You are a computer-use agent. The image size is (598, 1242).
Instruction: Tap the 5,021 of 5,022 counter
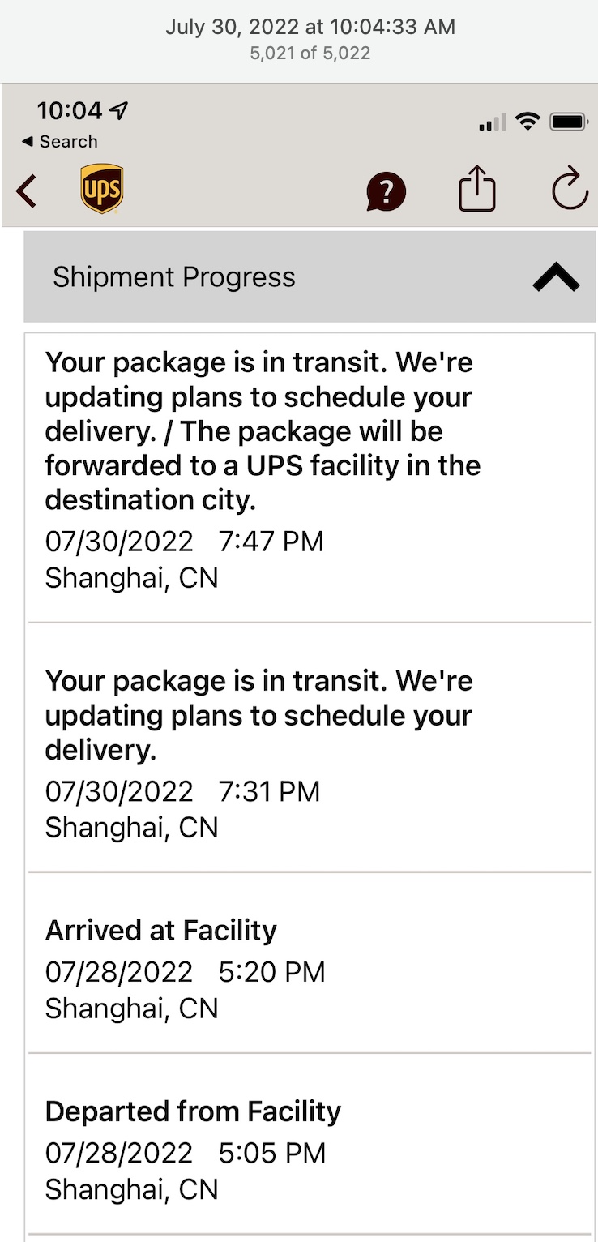point(310,54)
